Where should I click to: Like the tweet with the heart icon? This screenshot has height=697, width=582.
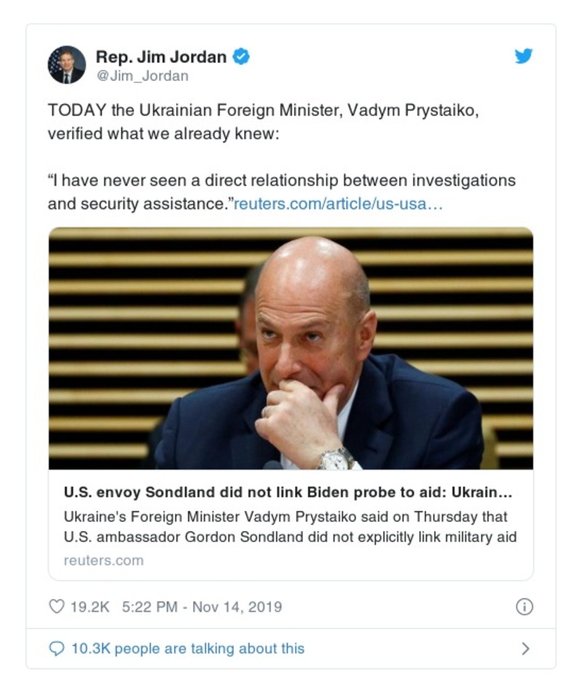pyautogui.click(x=56, y=607)
